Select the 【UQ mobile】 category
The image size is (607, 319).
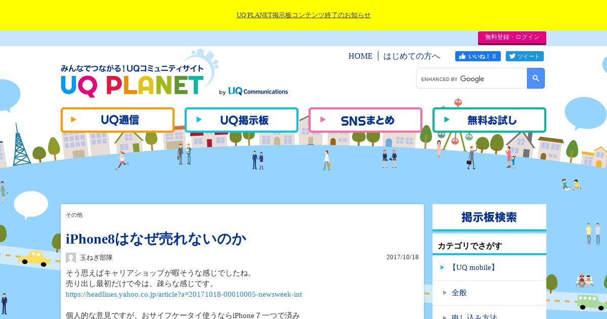click(x=473, y=267)
